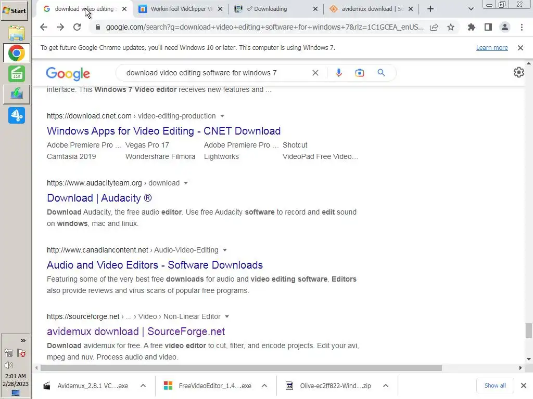
Task: Open Olive-ec2ff822 zip download
Action: point(329,386)
